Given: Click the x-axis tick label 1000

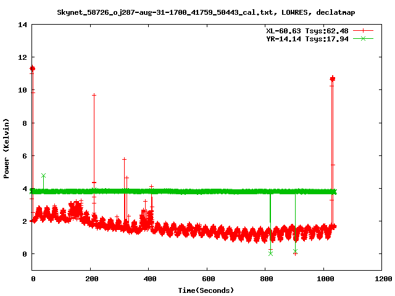Looking at the screenshot, I should (325, 279).
